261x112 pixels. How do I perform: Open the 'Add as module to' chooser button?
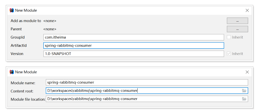point(237,21)
